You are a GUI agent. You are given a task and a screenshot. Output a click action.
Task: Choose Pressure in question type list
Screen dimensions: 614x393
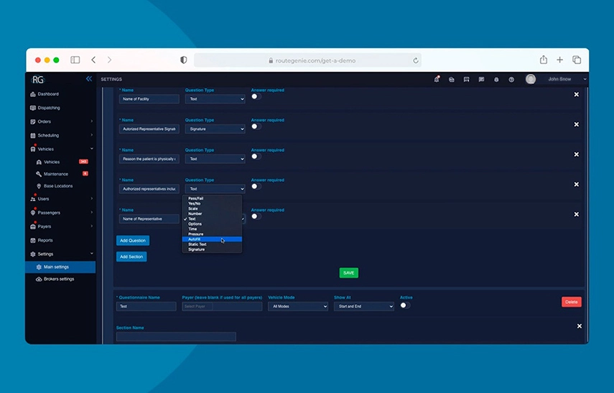point(212,234)
